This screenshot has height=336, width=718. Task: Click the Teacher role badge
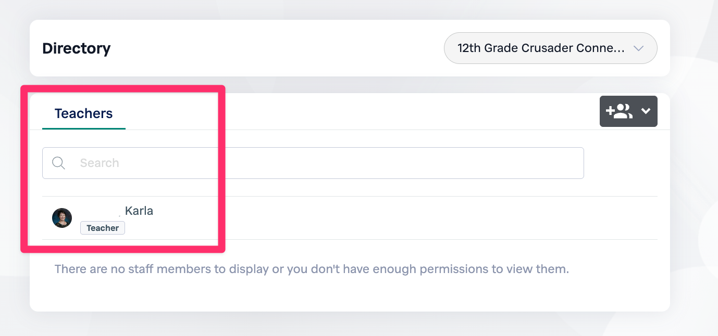coord(103,228)
